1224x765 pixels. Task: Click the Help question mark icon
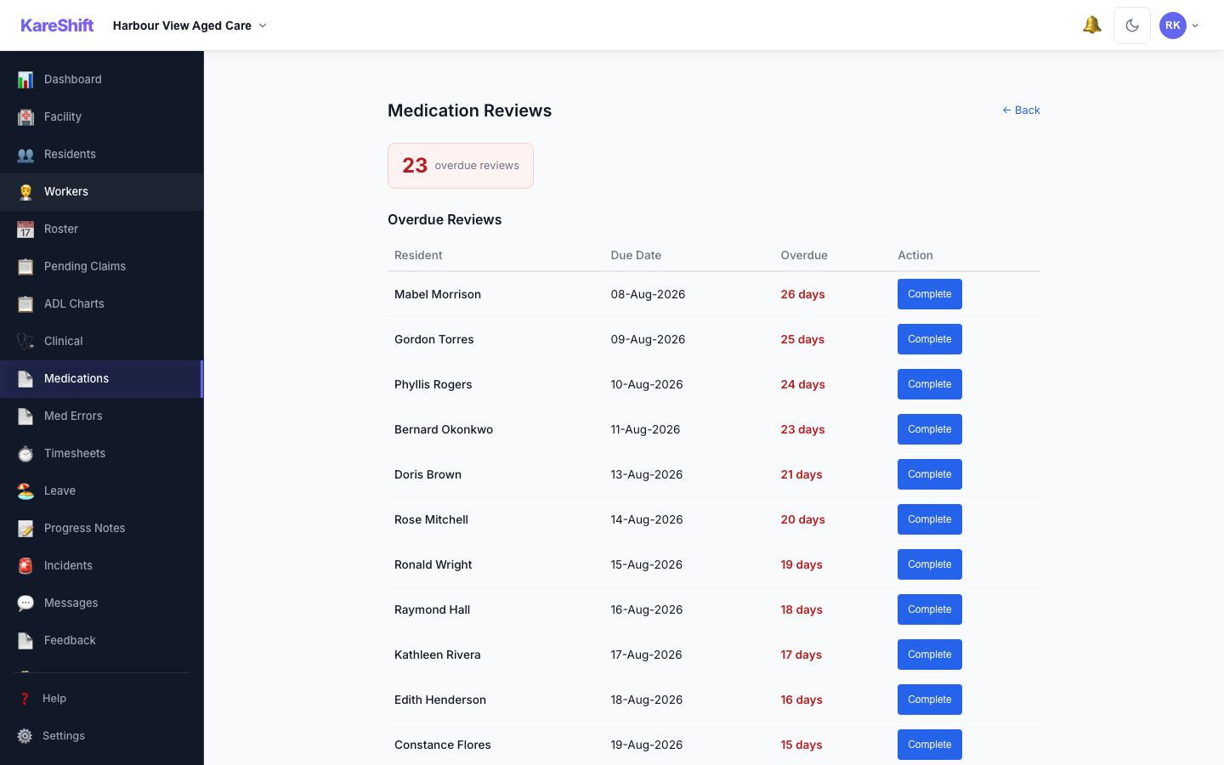pyautogui.click(x=25, y=699)
